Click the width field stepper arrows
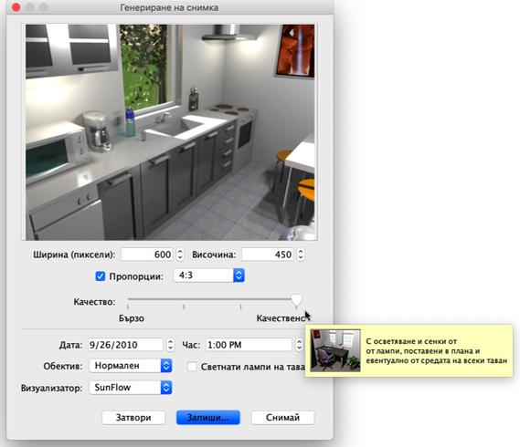The height and width of the screenshot is (447, 520). (x=180, y=255)
